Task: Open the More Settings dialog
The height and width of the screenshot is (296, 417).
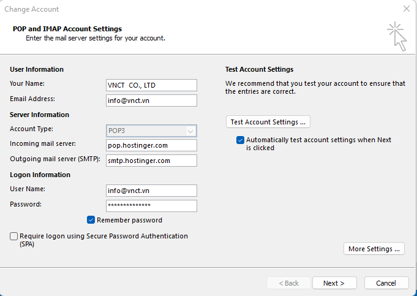Action: (x=374, y=249)
